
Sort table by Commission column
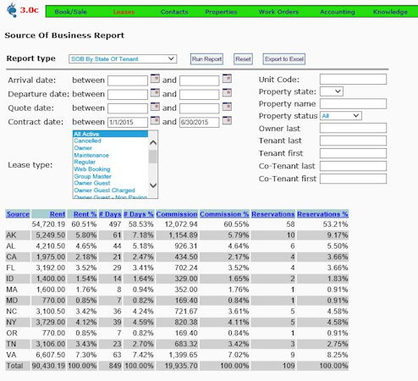click(177, 214)
